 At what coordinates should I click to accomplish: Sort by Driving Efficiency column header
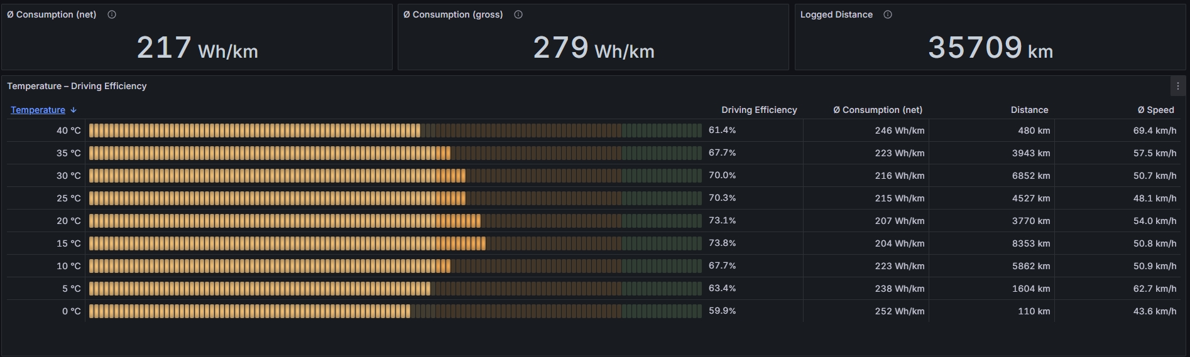(x=758, y=110)
